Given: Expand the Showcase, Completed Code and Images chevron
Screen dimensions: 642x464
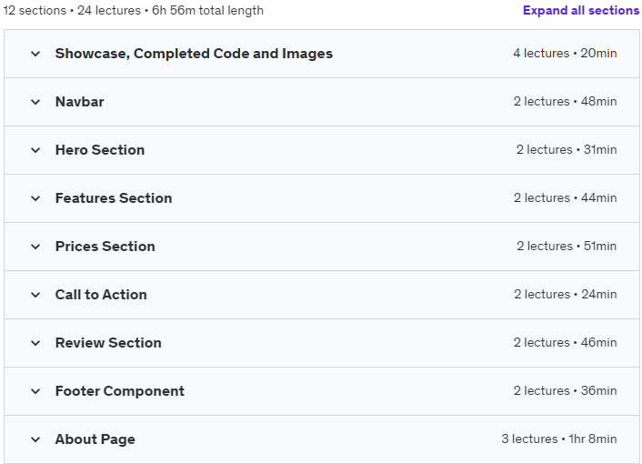Looking at the screenshot, I should tap(35, 54).
